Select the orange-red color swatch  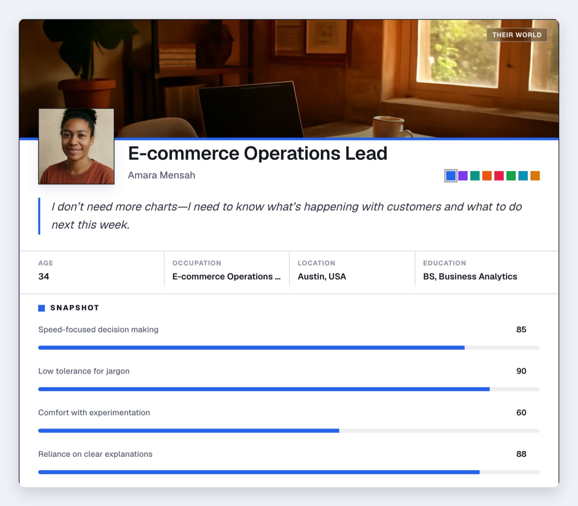(487, 176)
